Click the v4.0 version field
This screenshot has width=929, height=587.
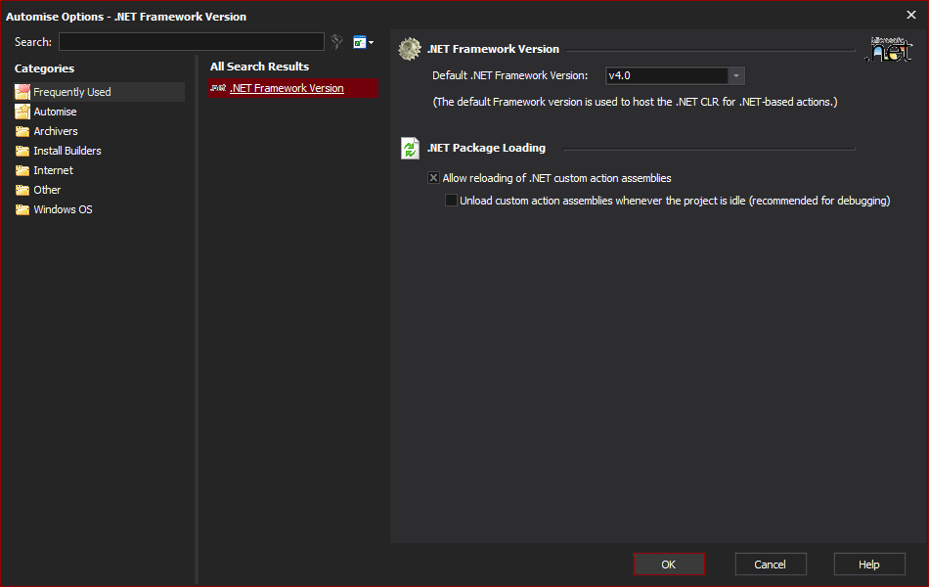pos(667,76)
